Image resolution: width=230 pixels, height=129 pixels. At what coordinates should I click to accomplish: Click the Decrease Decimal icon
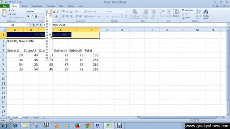pos(126,16)
